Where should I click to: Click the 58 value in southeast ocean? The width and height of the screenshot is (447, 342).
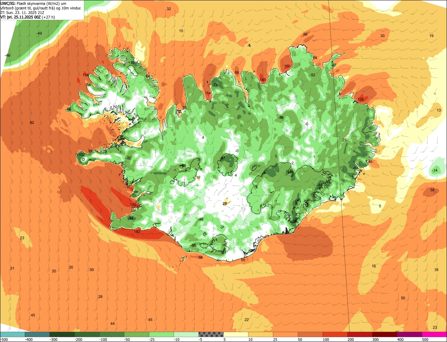click(x=432, y=190)
